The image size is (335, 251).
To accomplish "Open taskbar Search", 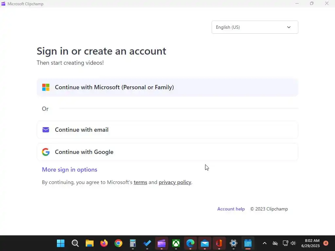I will tap(75, 243).
